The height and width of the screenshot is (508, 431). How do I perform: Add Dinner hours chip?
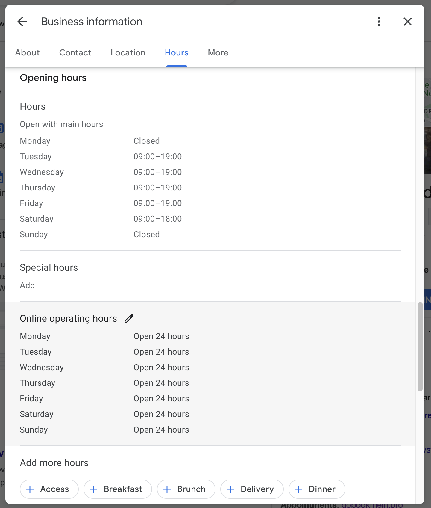click(317, 489)
